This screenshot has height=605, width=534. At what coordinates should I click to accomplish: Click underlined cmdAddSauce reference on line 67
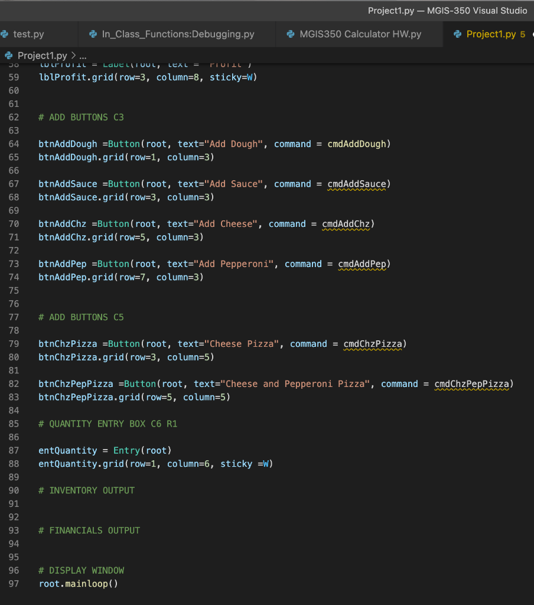pyautogui.click(x=357, y=184)
